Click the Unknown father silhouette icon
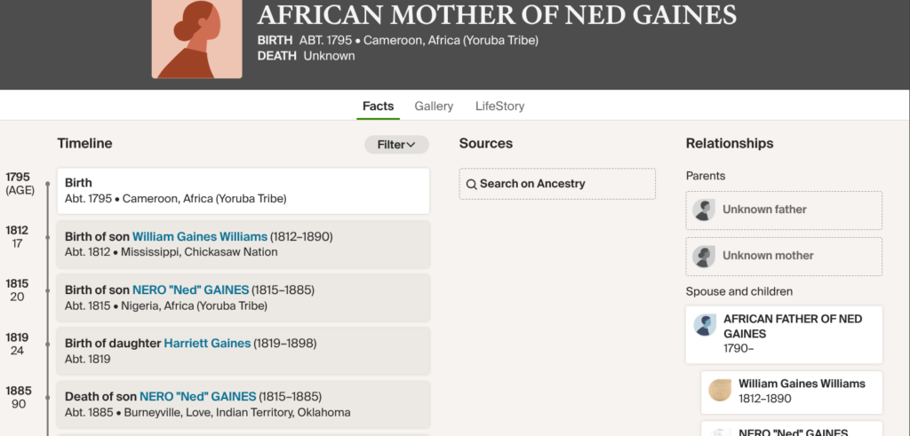This screenshot has width=910, height=436. click(704, 210)
